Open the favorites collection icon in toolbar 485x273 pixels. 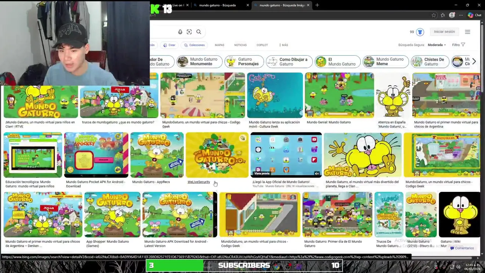tap(443, 15)
